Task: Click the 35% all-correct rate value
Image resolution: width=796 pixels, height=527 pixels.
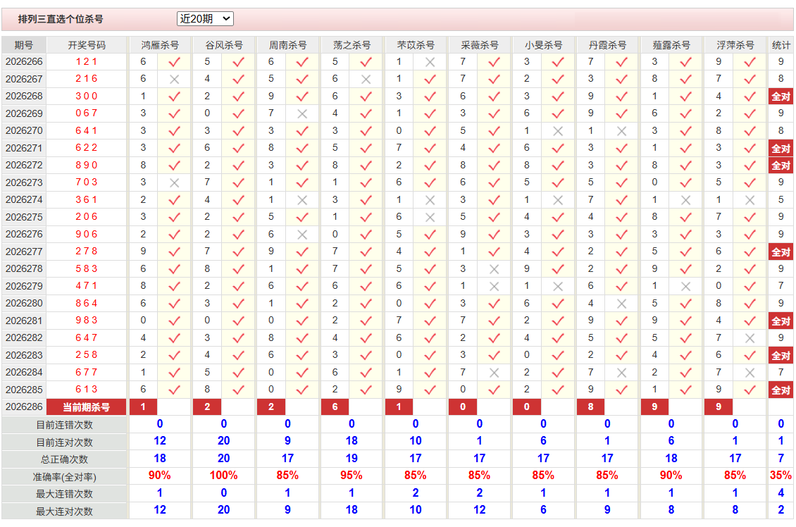Action: (x=781, y=476)
